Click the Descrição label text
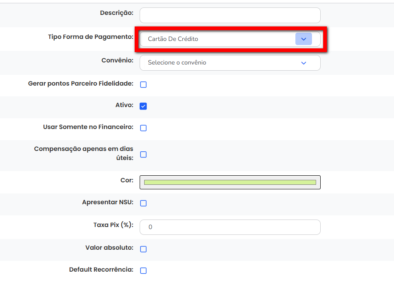The image size is (394, 289). [x=116, y=13]
